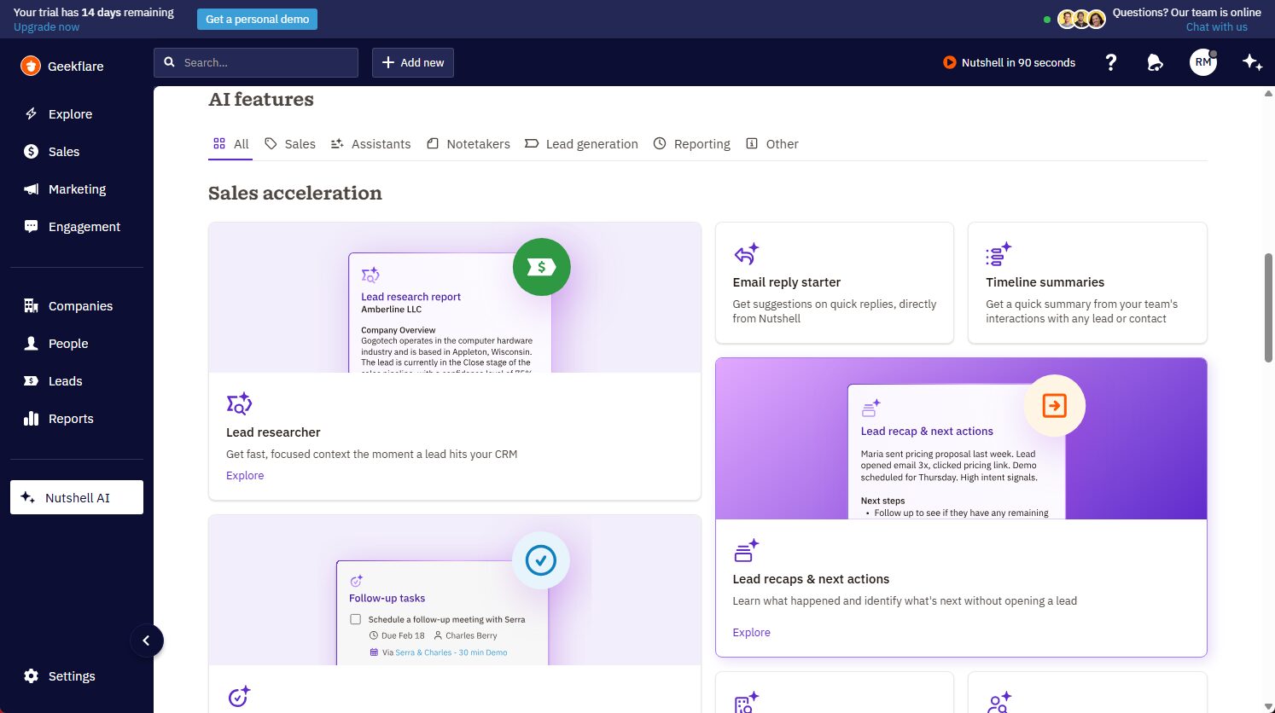The height and width of the screenshot is (713, 1275).
Task: Select Nutshell AI in sidebar
Action: pos(77,497)
